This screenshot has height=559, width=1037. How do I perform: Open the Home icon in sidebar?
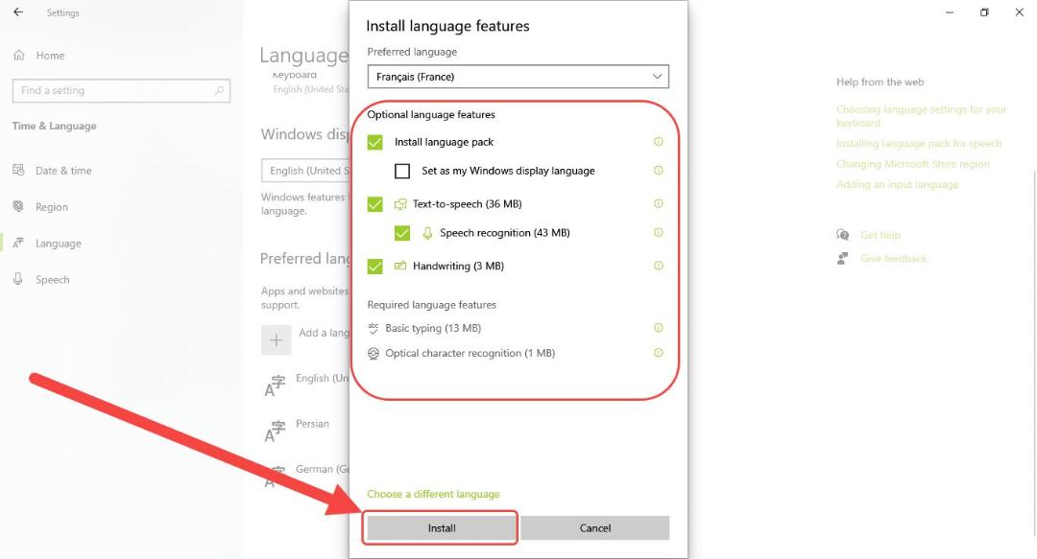pyautogui.click(x=19, y=55)
